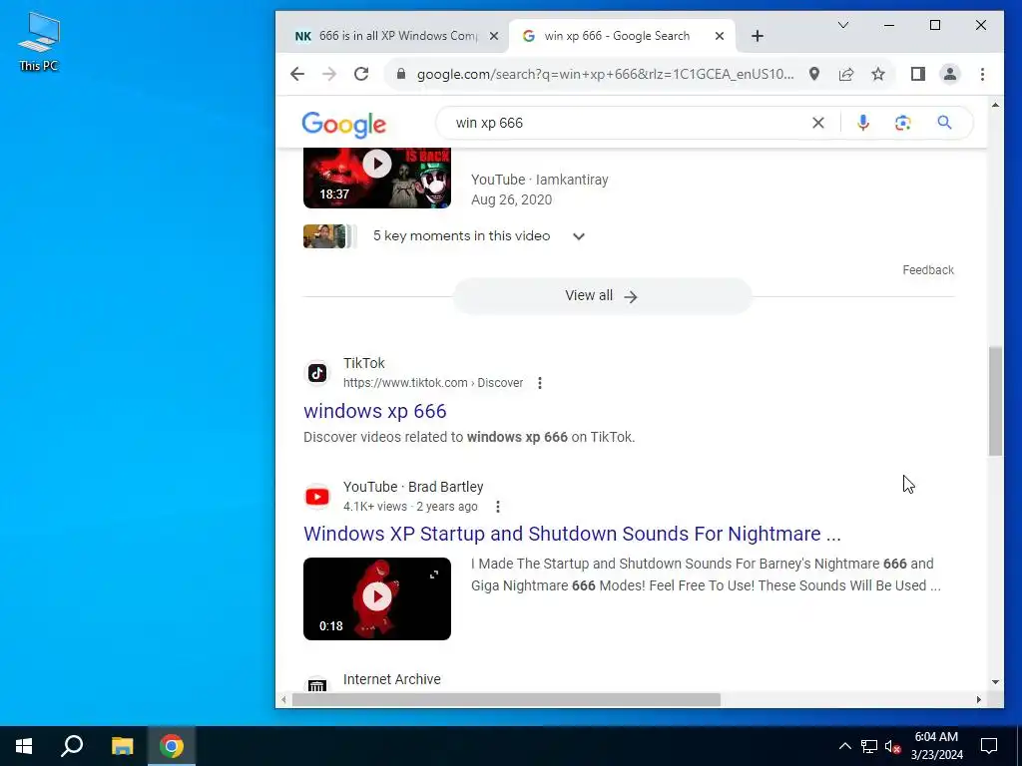The image size is (1022, 766).
Task: View site information via the lock icon
Action: (401, 74)
